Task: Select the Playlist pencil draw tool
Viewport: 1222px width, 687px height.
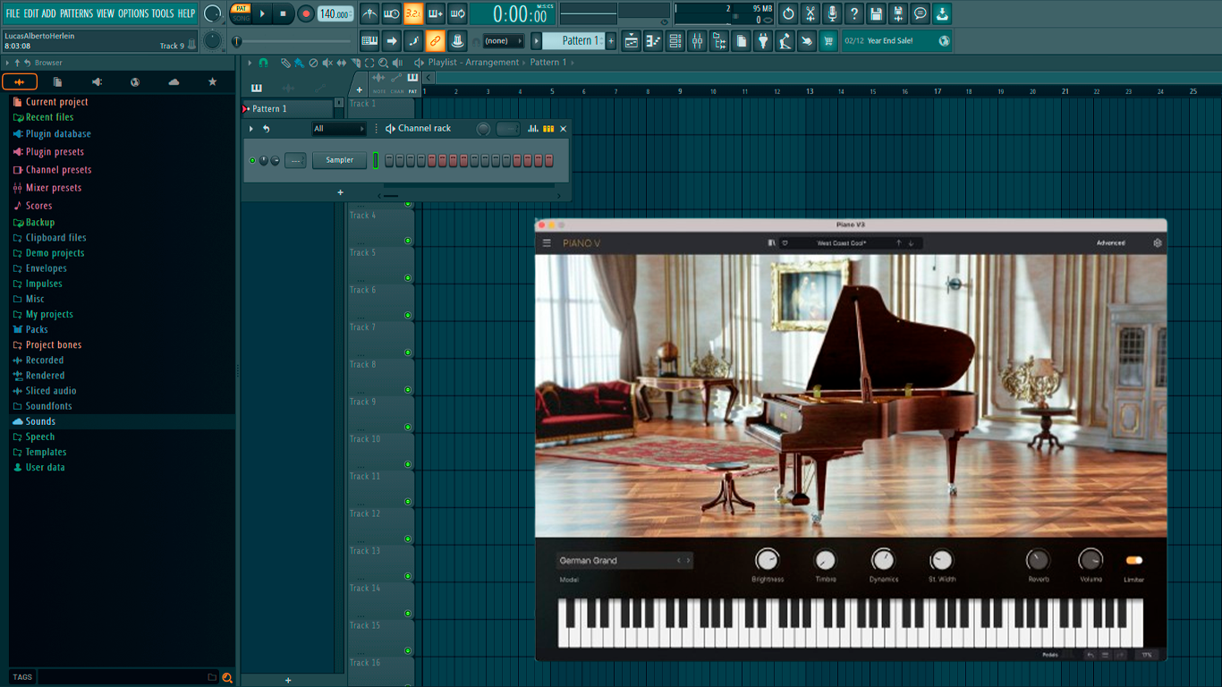Action: [x=284, y=63]
